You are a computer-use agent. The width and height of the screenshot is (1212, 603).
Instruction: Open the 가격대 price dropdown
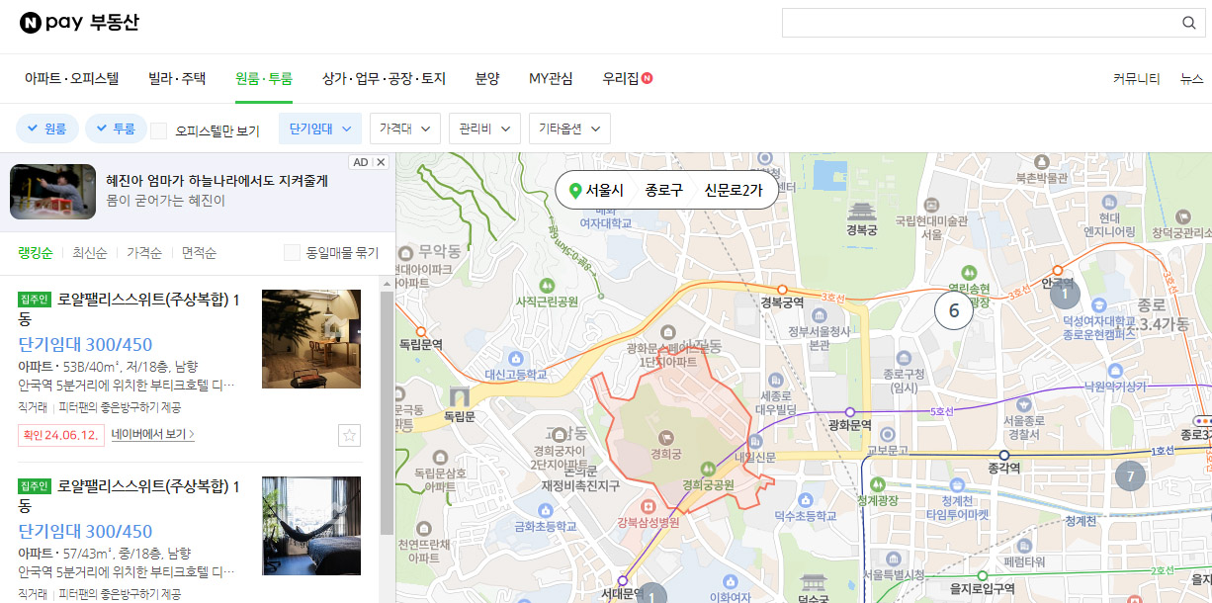(405, 129)
